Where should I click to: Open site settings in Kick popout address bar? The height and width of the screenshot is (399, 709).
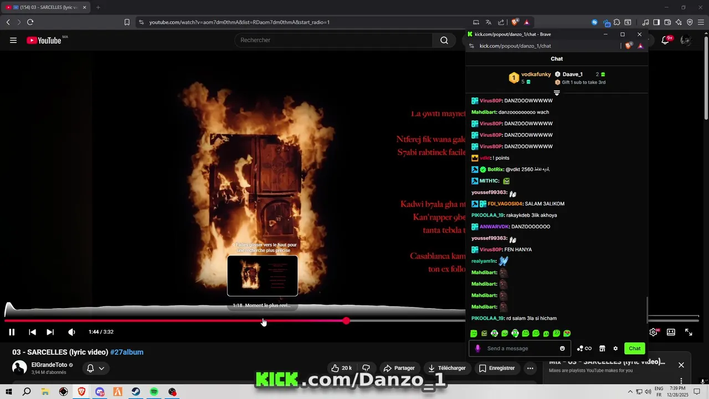(x=471, y=46)
